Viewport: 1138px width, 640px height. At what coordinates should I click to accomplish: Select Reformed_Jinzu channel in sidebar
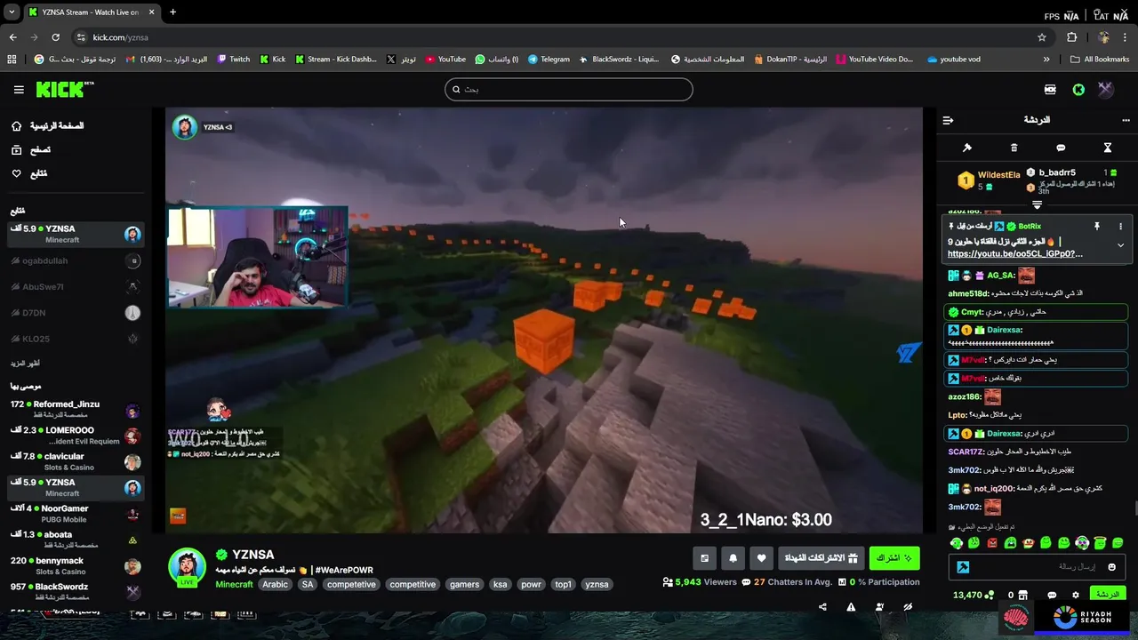75,409
